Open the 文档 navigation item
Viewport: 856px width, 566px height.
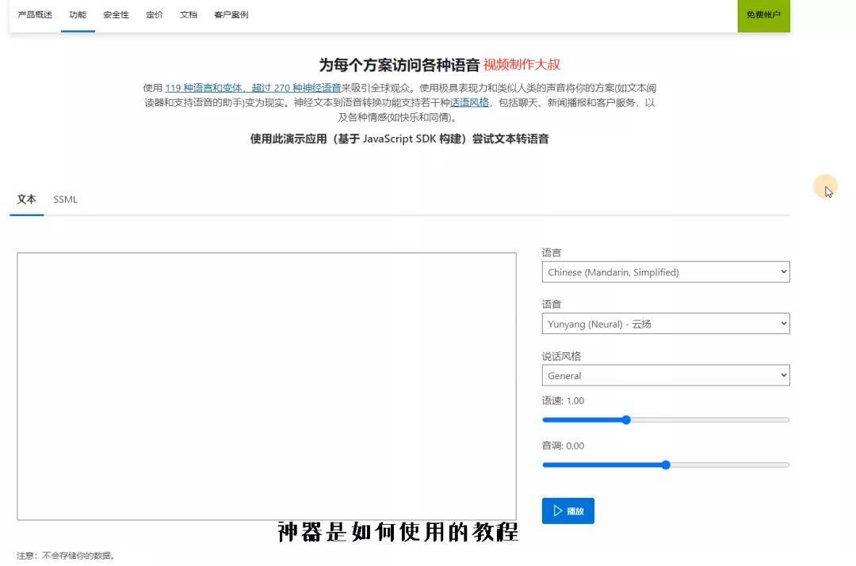coord(189,15)
